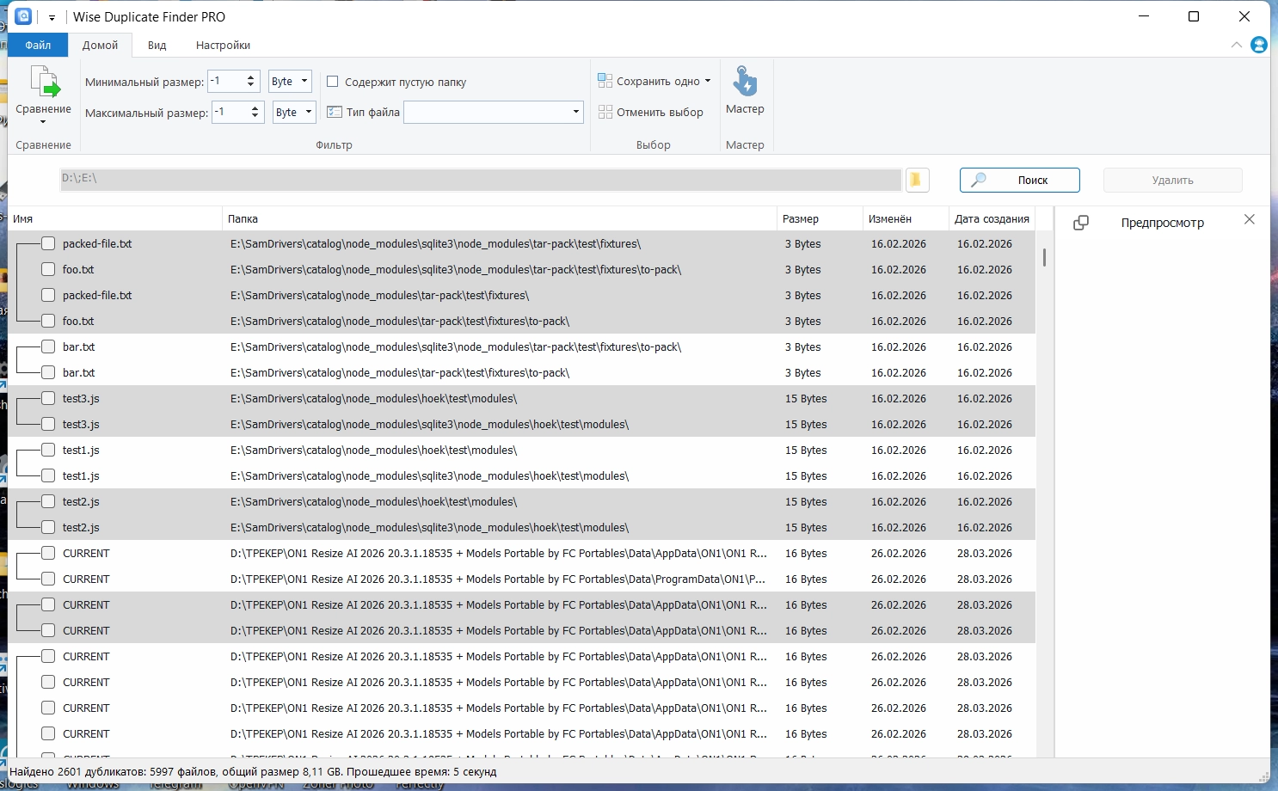Screen dimensions: 1278x791
Task: Check the first packed-file.txt row
Action: click(48, 244)
